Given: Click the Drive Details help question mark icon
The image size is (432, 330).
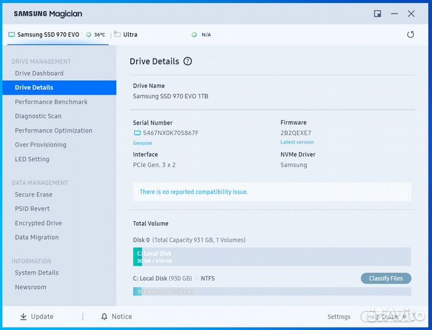Looking at the screenshot, I should click(188, 61).
